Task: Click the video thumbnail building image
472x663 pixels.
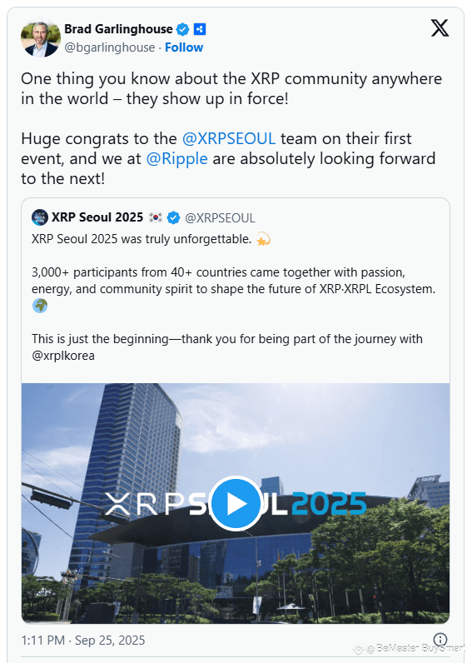Action: [x=236, y=503]
